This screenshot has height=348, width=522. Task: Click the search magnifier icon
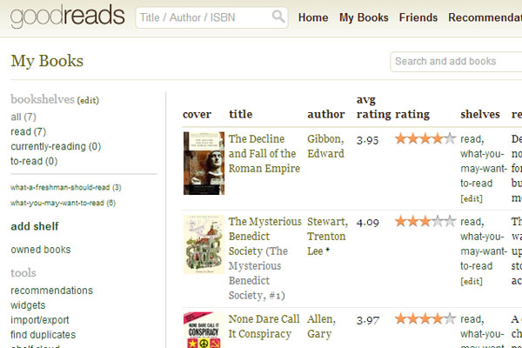[x=278, y=17]
